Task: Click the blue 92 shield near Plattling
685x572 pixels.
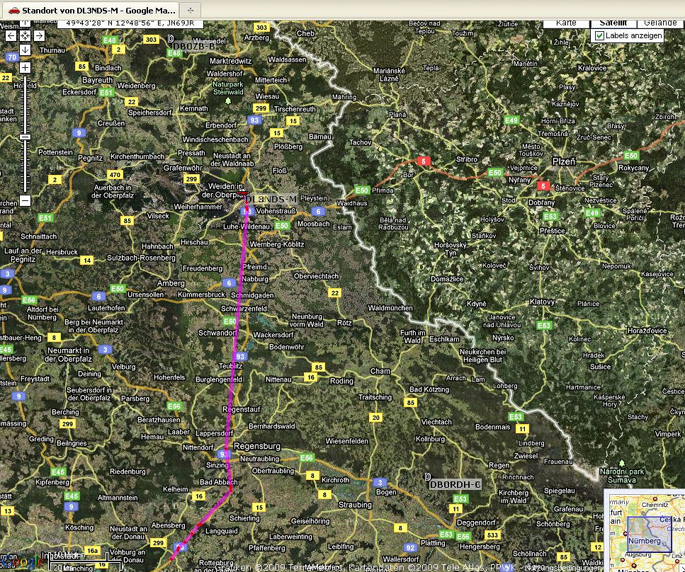Action: [409, 547]
